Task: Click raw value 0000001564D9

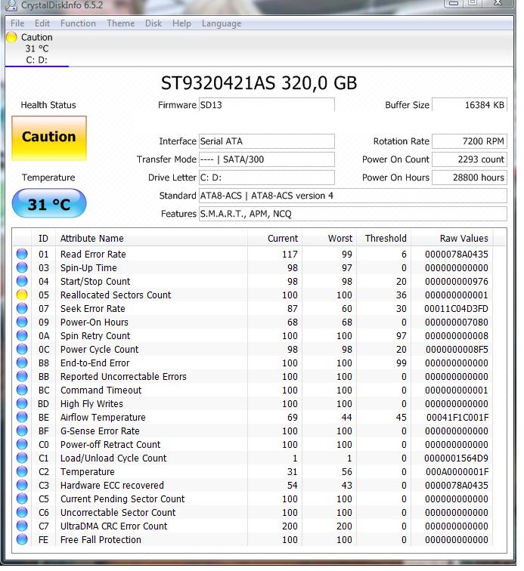Action: point(456,458)
